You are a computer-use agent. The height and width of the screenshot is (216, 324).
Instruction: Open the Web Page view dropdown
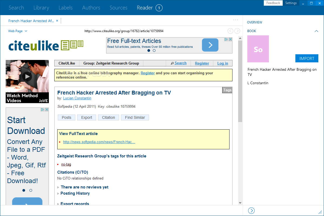coord(18,31)
